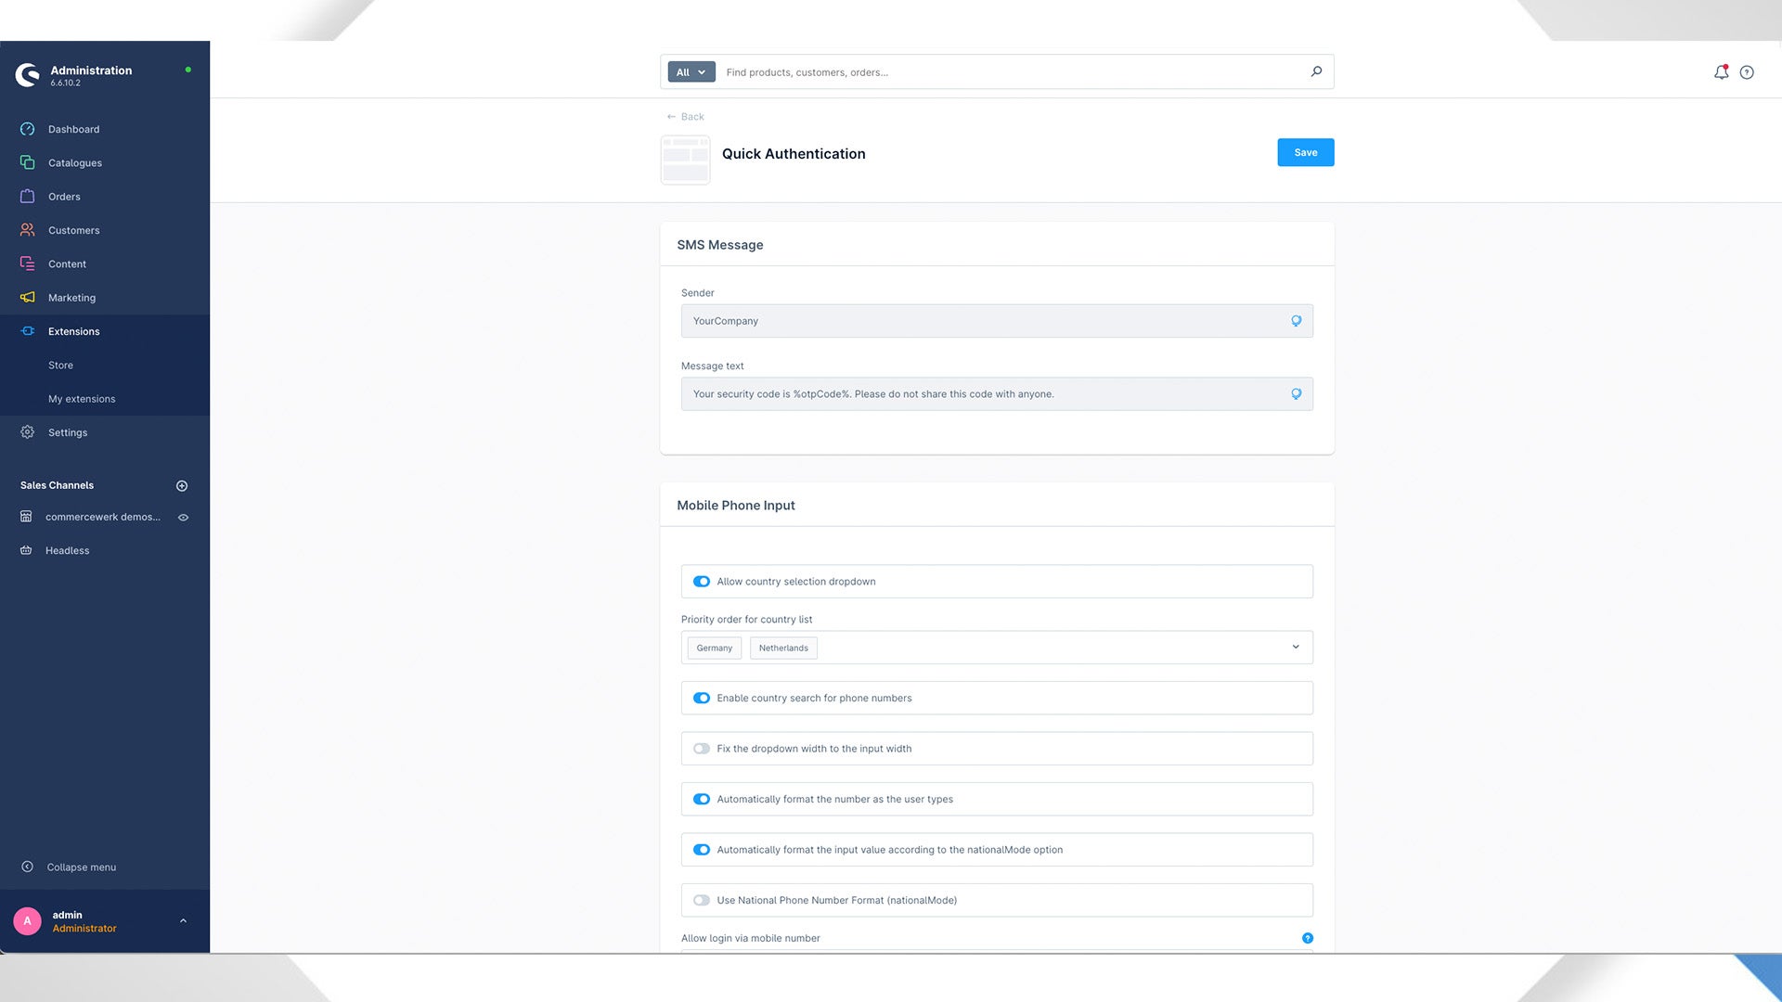Save the Quick Authentication configuration
Screen dimensions: 1782x1002
pos(1306,152)
